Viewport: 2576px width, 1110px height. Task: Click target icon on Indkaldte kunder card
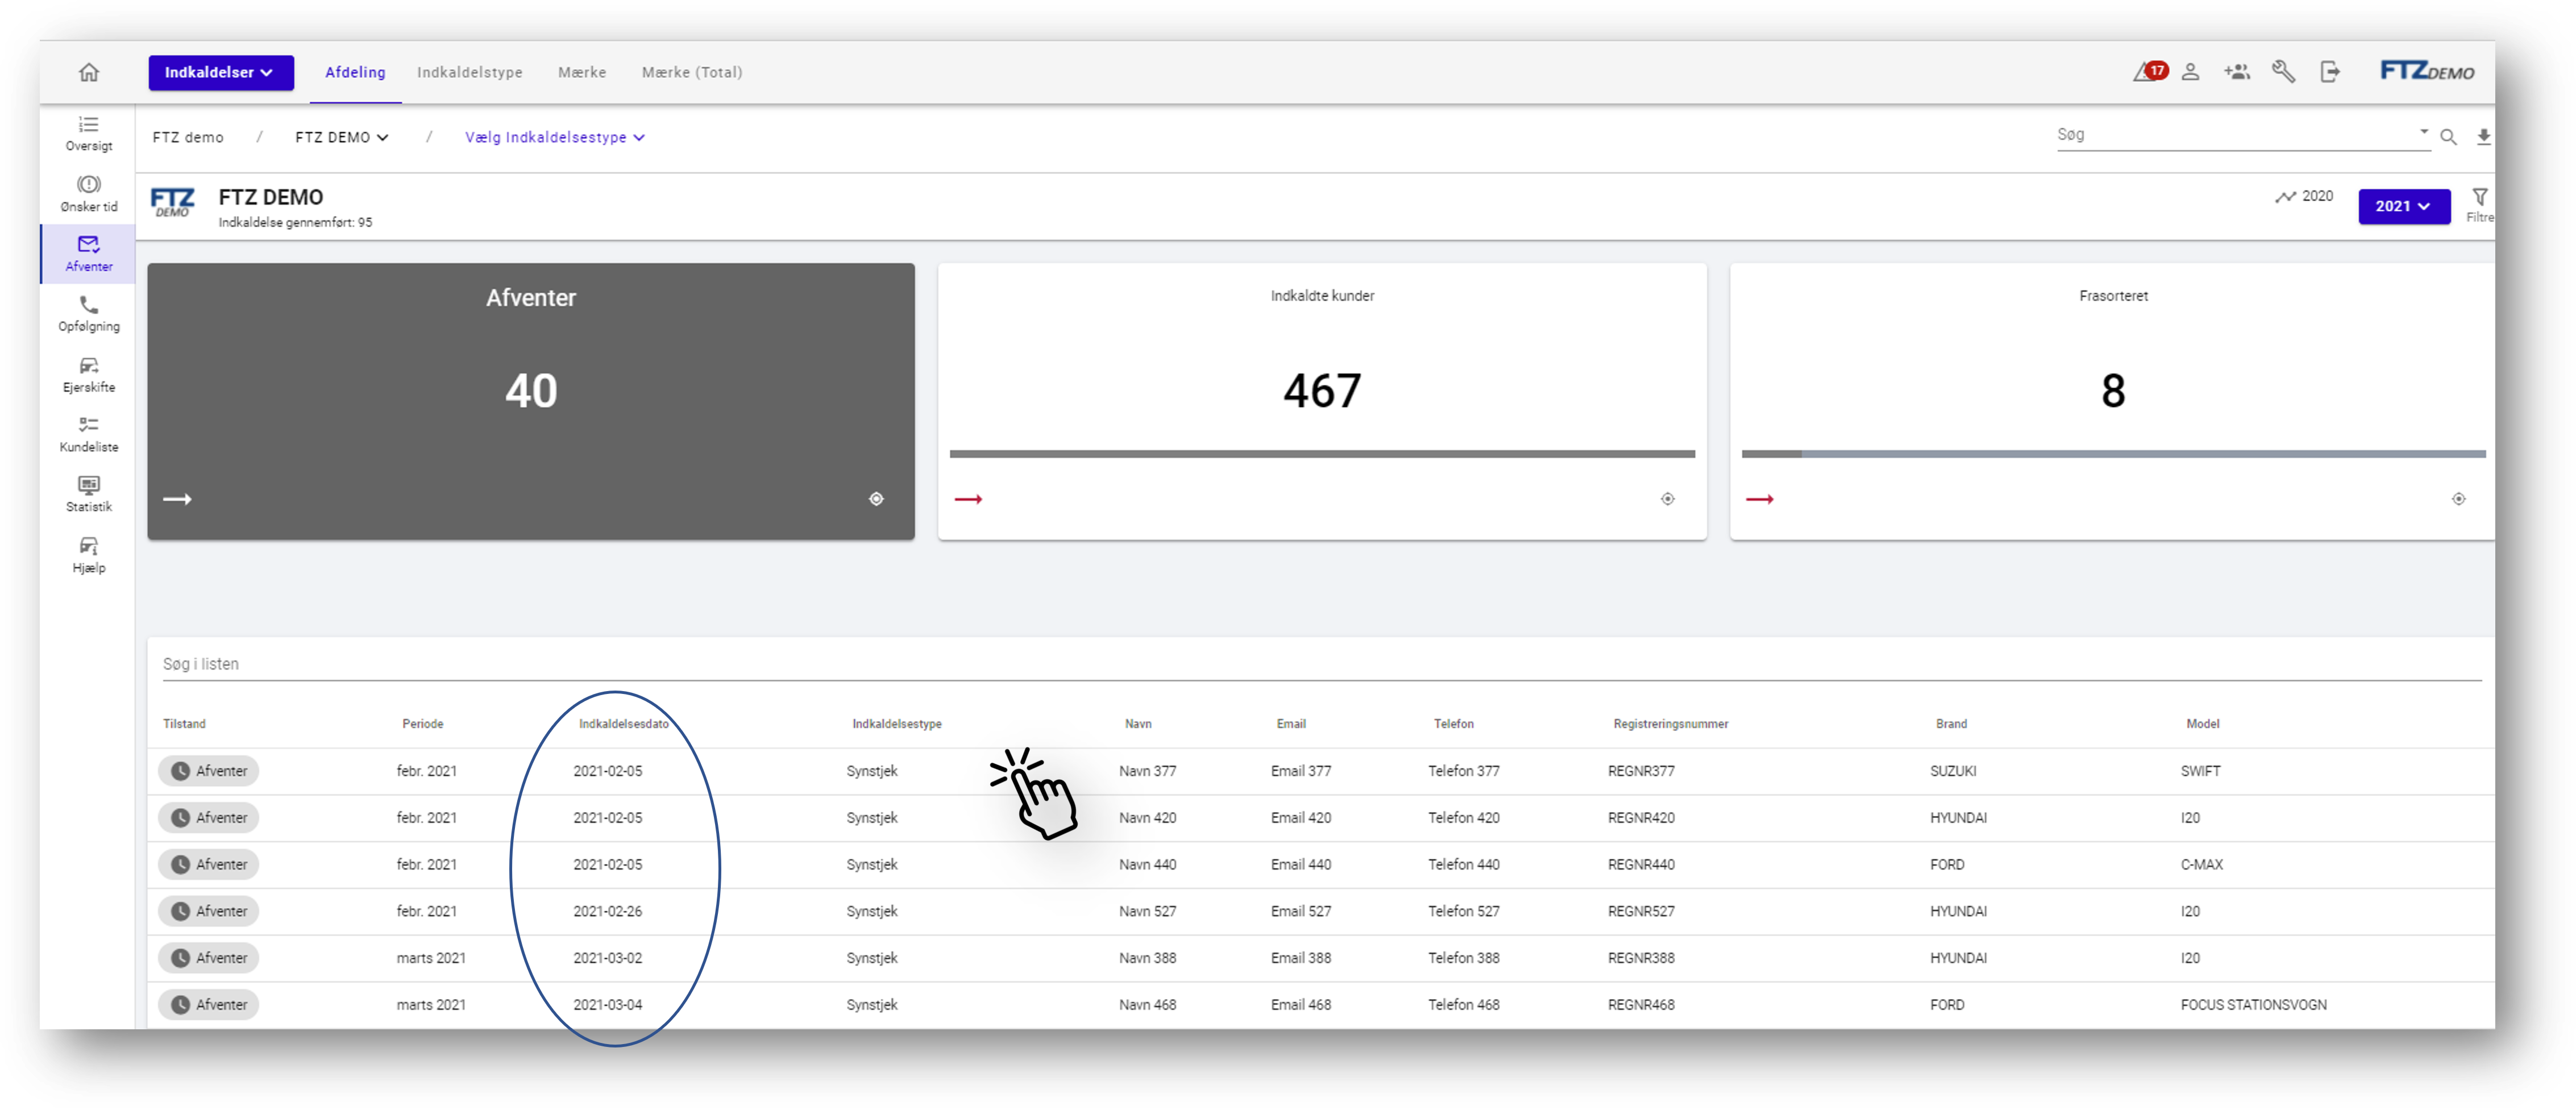pyautogui.click(x=1667, y=499)
